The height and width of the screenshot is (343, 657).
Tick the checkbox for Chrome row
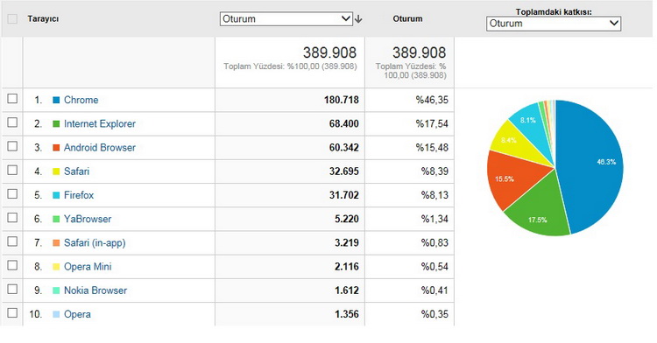click(12, 98)
